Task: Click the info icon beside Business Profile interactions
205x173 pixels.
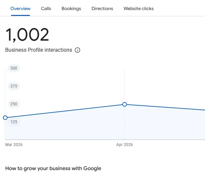Action: [x=77, y=50]
